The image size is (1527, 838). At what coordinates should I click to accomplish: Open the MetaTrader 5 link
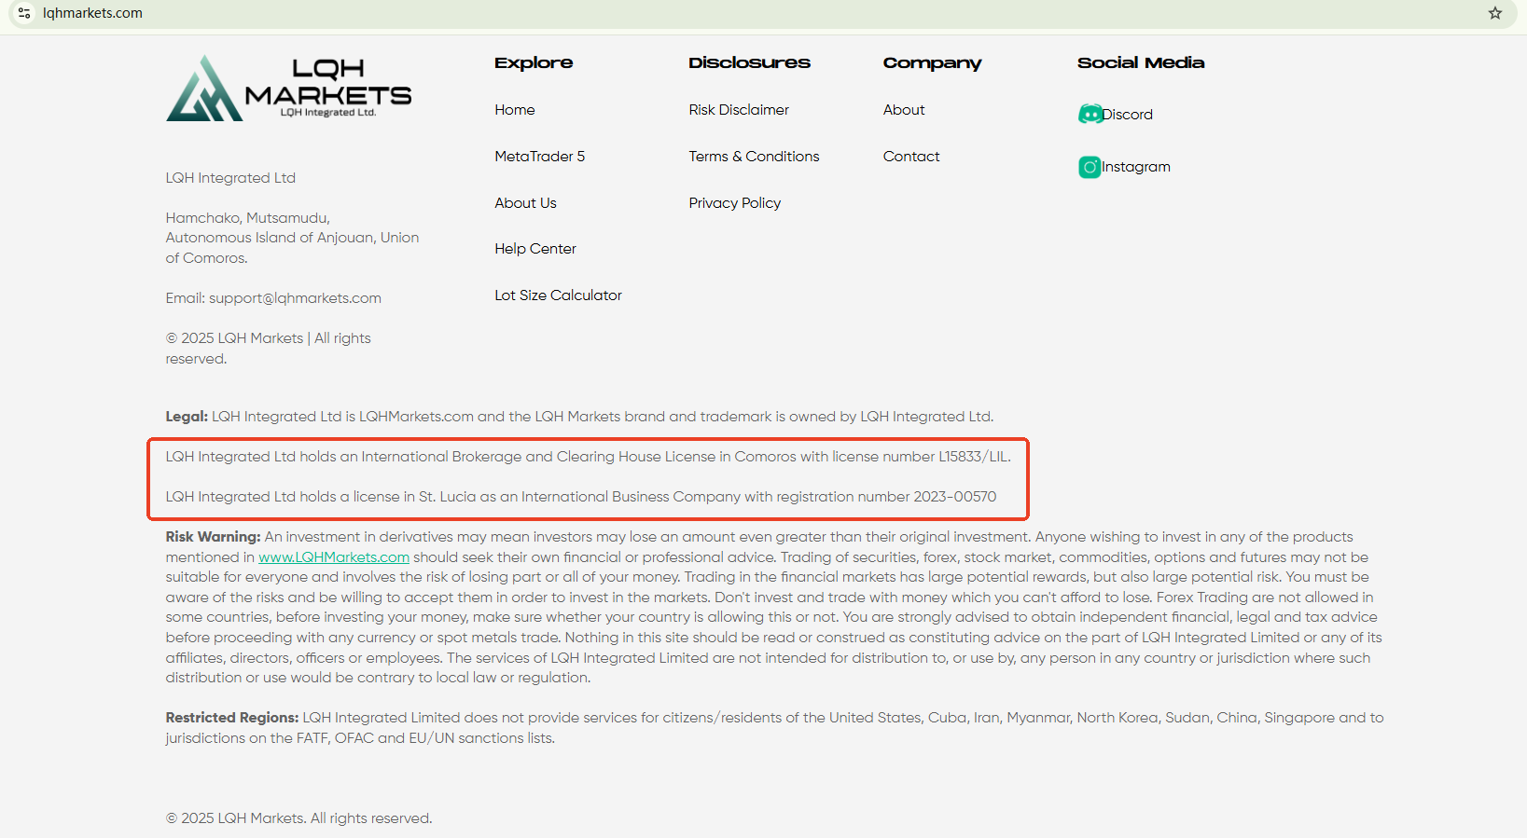click(x=540, y=157)
